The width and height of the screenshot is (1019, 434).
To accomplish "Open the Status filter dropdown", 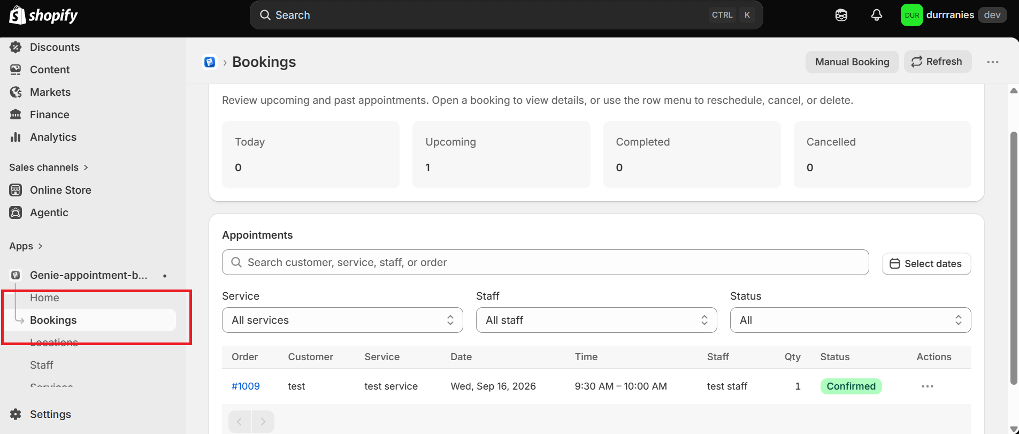I will point(851,320).
